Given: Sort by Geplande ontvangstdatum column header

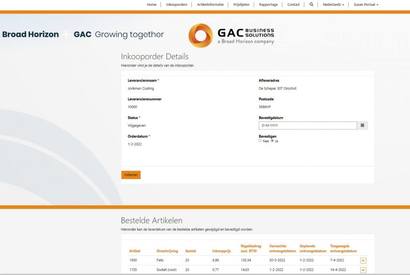Looking at the screenshot, I should [x=313, y=248].
